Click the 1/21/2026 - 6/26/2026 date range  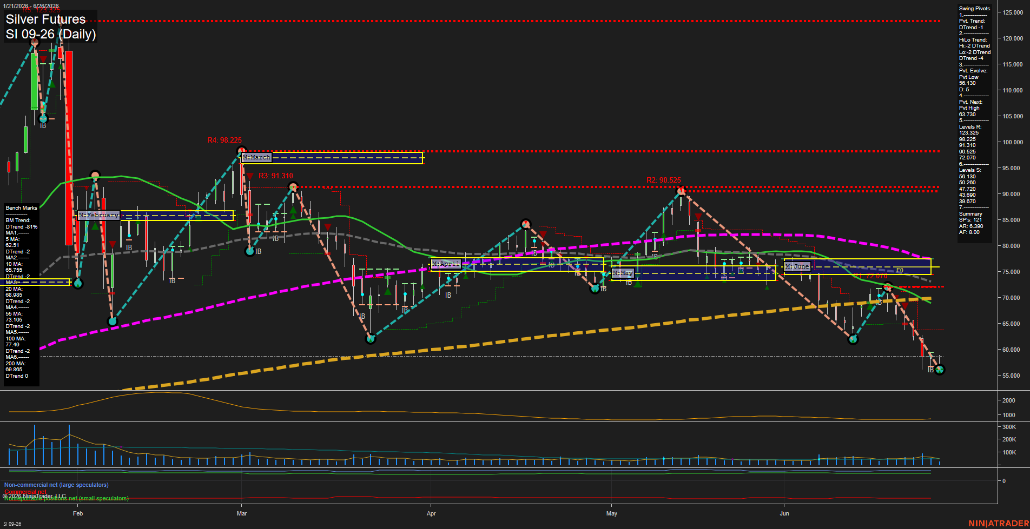coord(31,6)
